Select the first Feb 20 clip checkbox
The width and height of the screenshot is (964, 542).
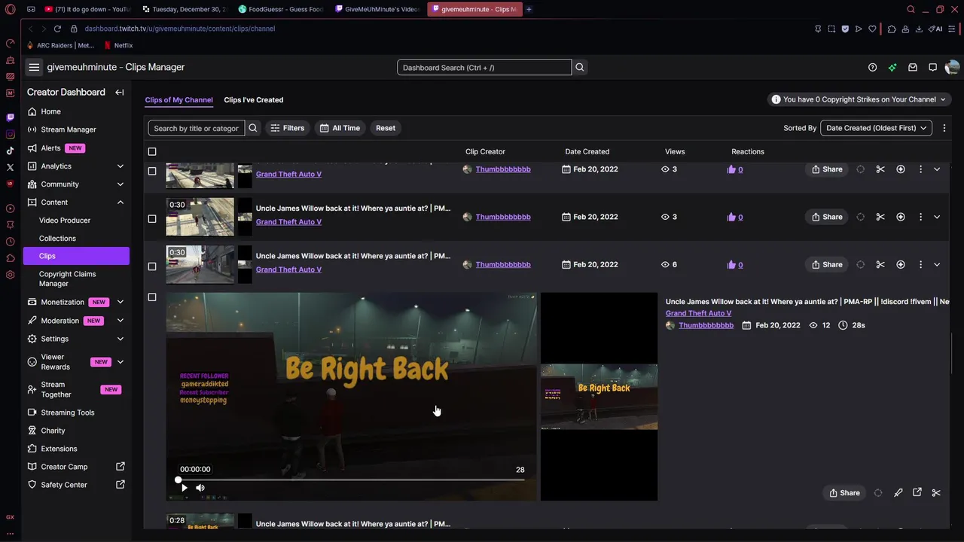(x=152, y=171)
